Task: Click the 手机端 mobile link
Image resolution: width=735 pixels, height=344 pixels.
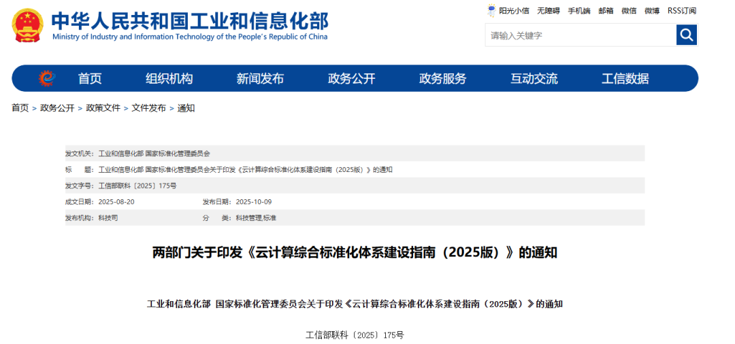Action: (x=579, y=11)
